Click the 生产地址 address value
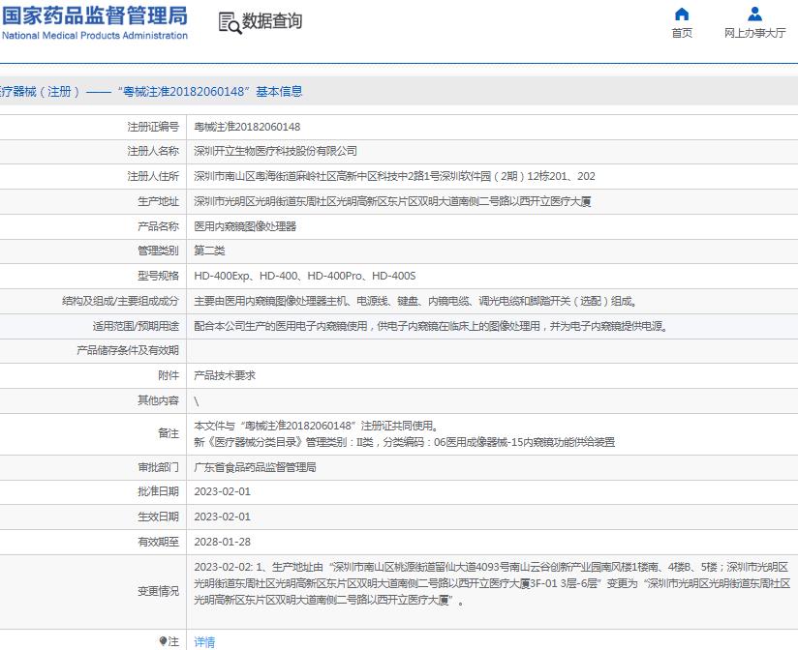Image resolution: width=798 pixels, height=650 pixels. (392, 201)
